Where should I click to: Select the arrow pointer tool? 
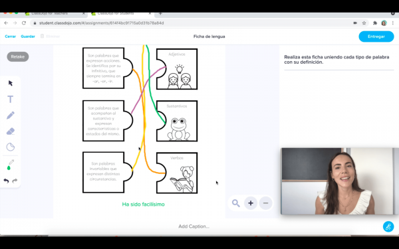pyautogui.click(x=11, y=83)
